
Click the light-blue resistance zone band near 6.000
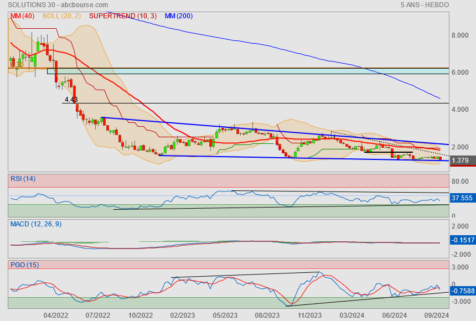click(x=248, y=71)
